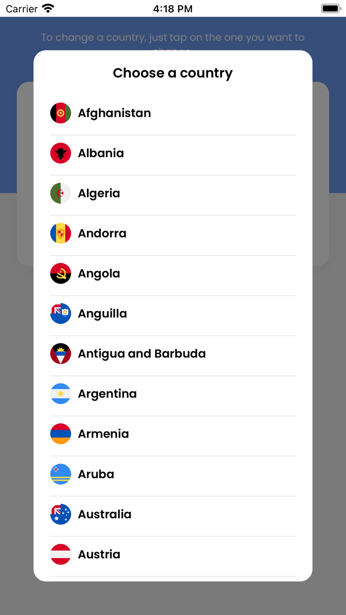The width and height of the screenshot is (346, 615).
Task: Choose Antigua and Barbuda label
Action: pyautogui.click(x=142, y=353)
